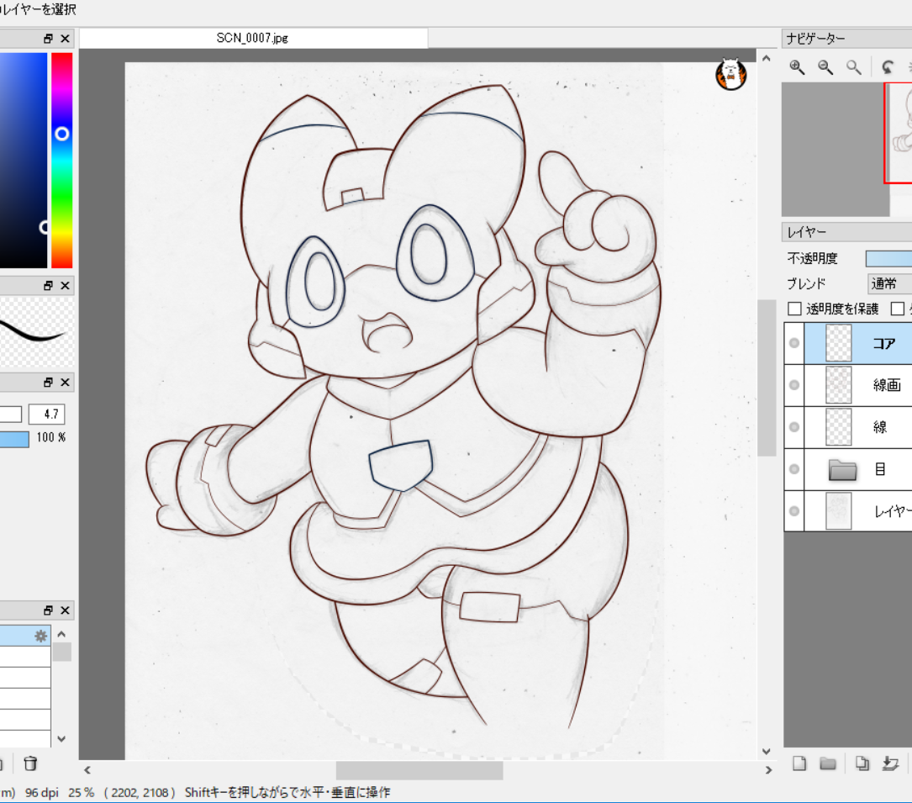Click the layer 不透明度 opacity slider
The width and height of the screenshot is (912, 803).
(888, 259)
